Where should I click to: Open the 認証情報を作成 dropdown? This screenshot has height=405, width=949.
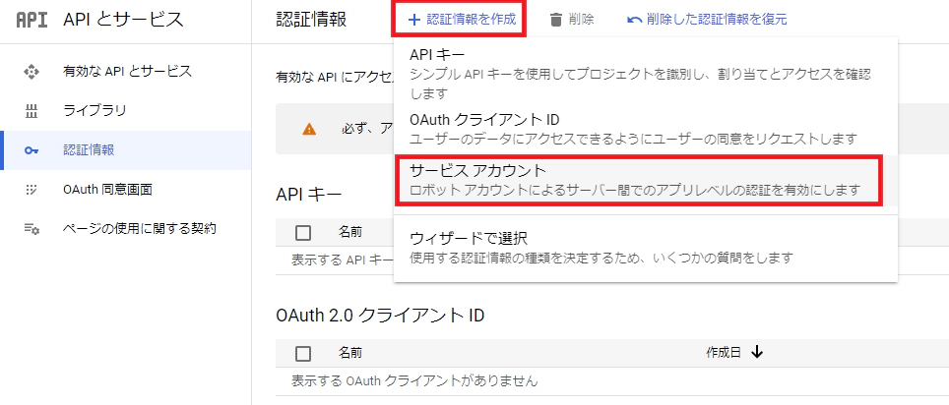[x=462, y=20]
